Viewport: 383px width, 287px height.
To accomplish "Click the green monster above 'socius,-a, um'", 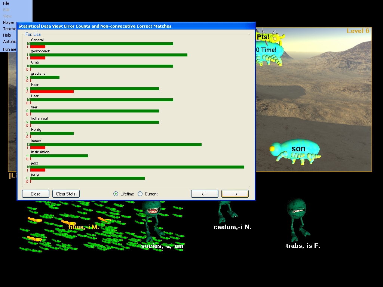I will (x=152, y=212).
